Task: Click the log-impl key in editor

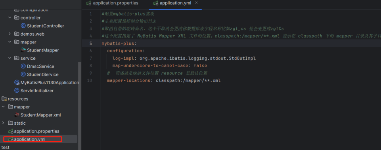Action: [x=123, y=58]
